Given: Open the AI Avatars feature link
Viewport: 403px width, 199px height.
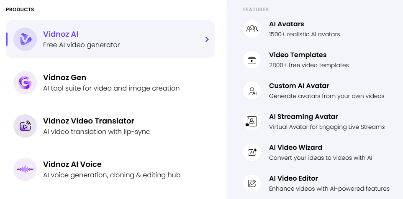Looking at the screenshot, I should (x=287, y=24).
